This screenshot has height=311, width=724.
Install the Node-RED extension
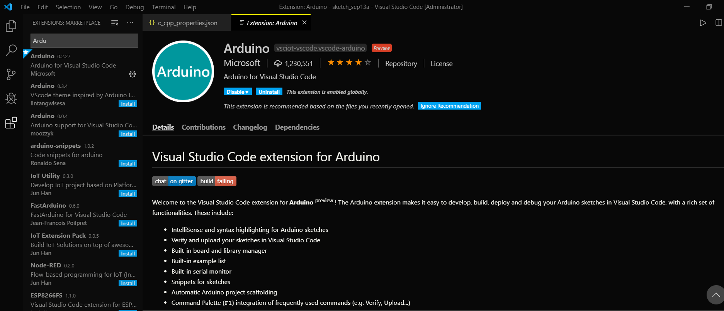point(128,283)
